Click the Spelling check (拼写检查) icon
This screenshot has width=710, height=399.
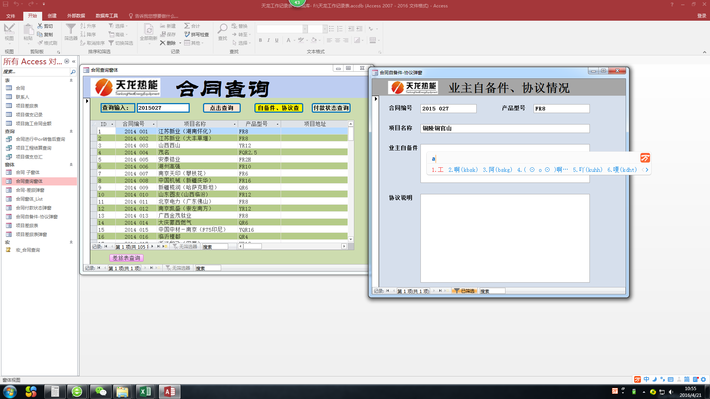click(187, 34)
